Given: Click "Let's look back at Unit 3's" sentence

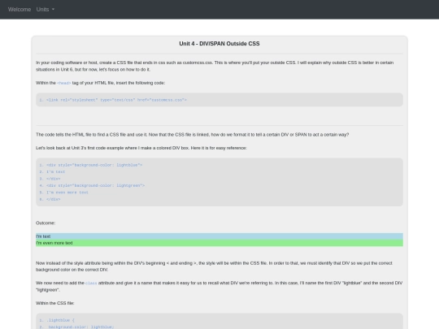Looking at the screenshot, I should click(x=141, y=148).
